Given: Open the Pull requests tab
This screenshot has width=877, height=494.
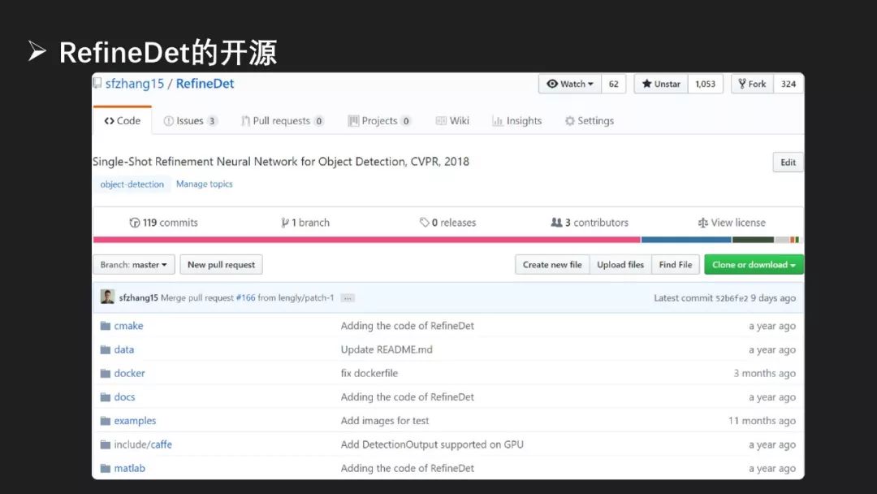Looking at the screenshot, I should pos(283,121).
